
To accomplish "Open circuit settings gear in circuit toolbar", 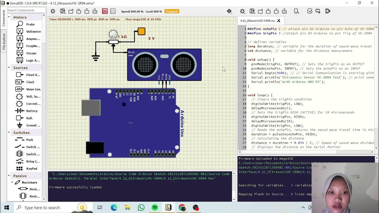I will (53, 11).
